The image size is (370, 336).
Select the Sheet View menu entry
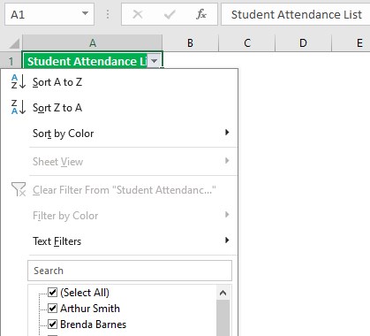[119, 162]
